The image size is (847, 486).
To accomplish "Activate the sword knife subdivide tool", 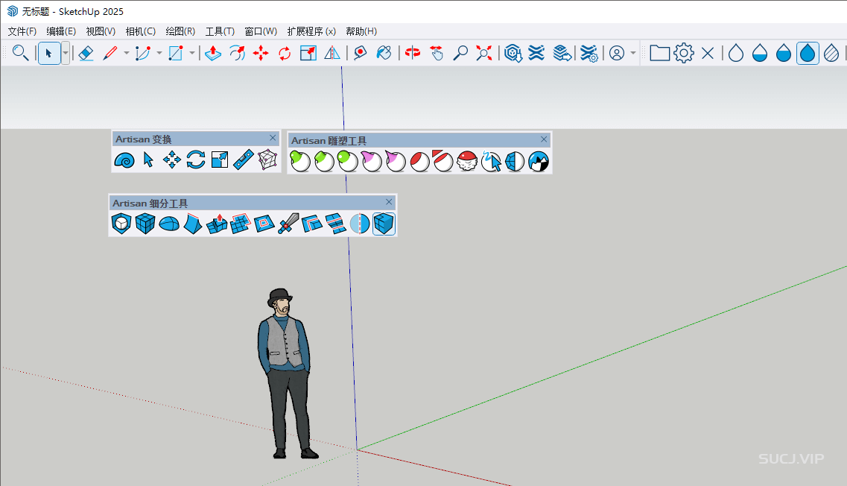I will pos(288,224).
